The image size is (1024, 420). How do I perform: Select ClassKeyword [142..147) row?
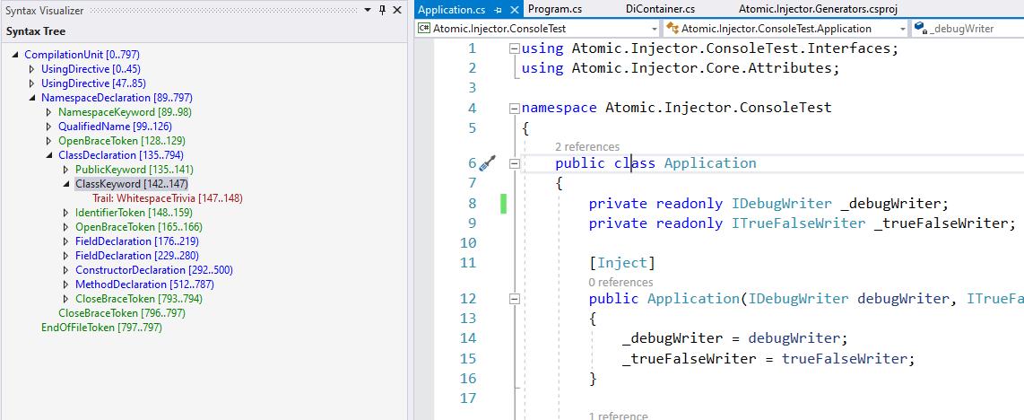[132, 184]
